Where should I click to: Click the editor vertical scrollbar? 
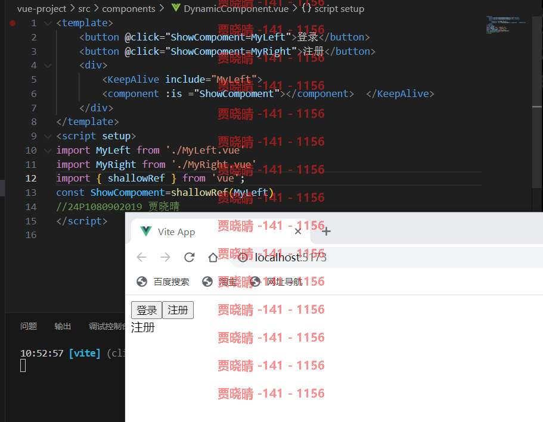click(537, 104)
